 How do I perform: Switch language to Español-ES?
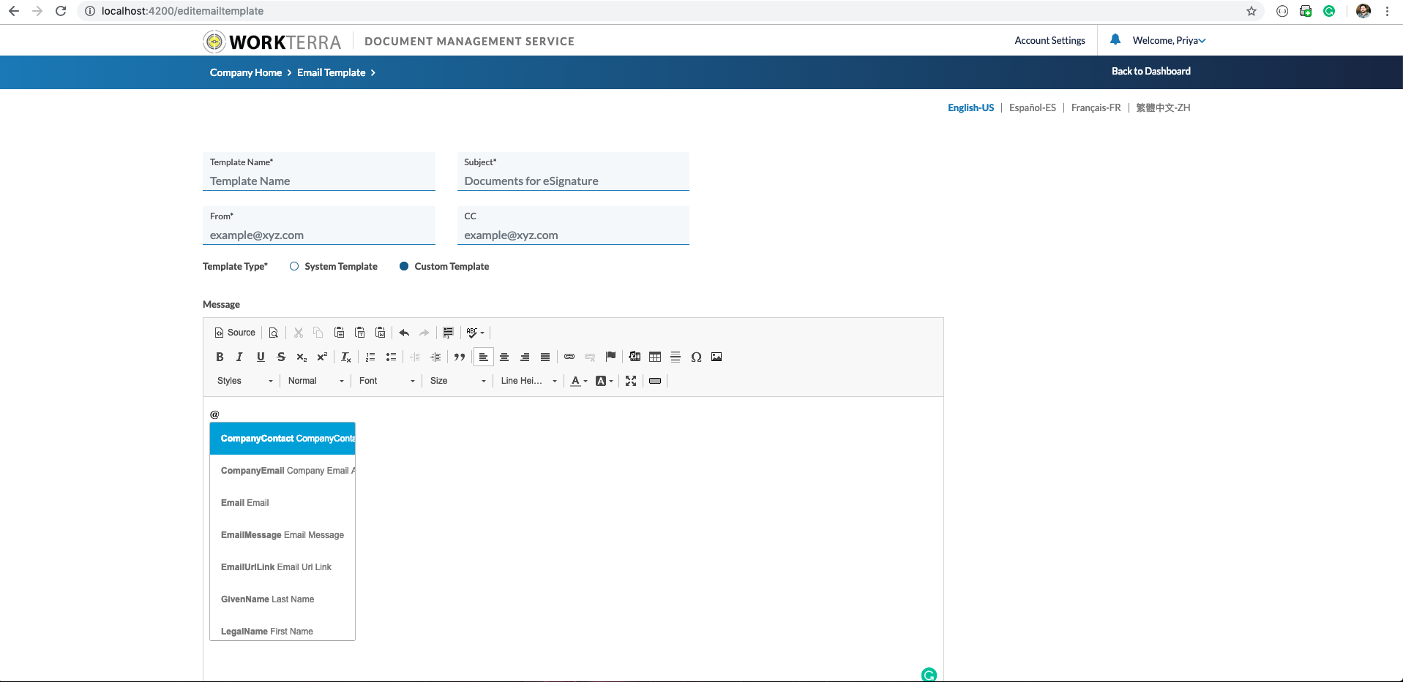click(1032, 107)
